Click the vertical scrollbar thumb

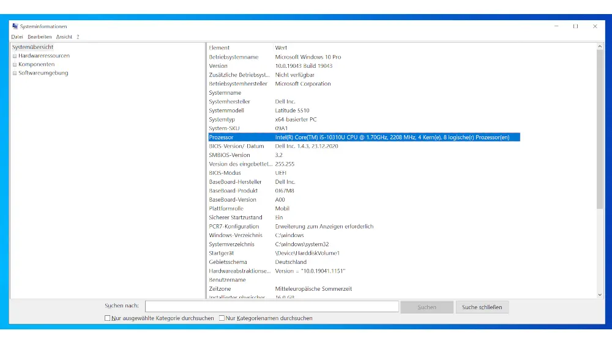(600, 130)
